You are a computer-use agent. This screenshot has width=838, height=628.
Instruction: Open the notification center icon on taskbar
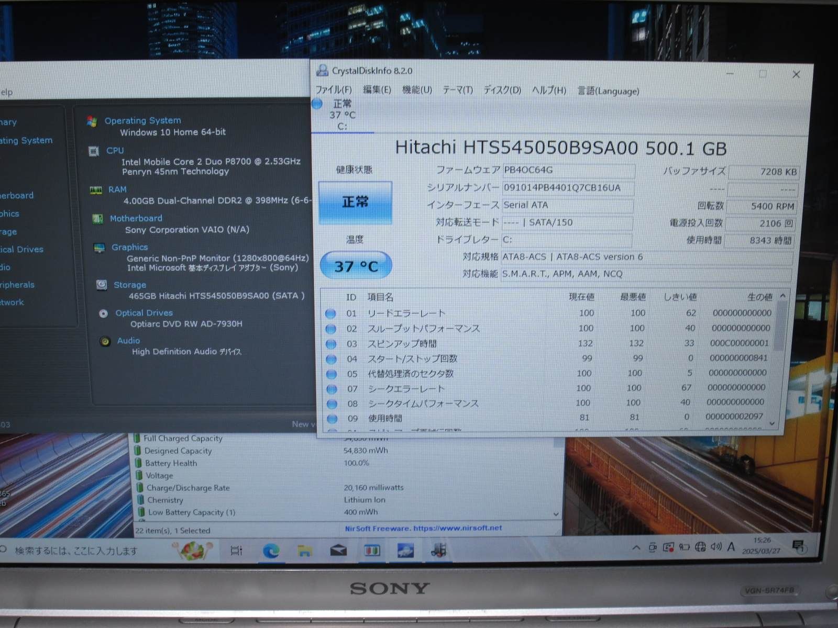pos(799,547)
